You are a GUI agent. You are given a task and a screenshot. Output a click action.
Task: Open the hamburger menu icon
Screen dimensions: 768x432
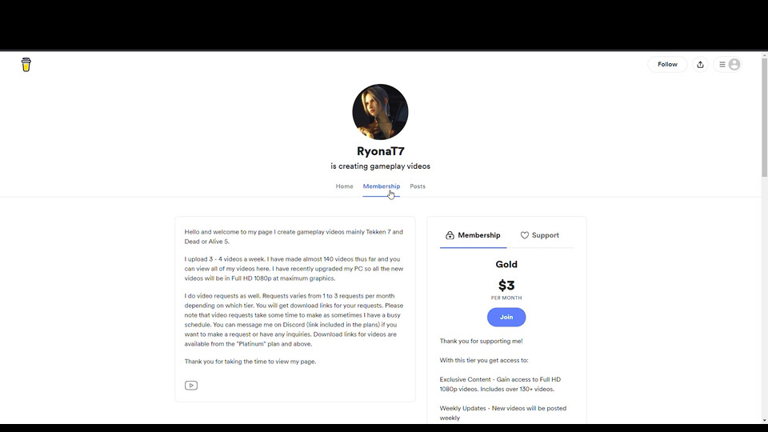point(722,65)
